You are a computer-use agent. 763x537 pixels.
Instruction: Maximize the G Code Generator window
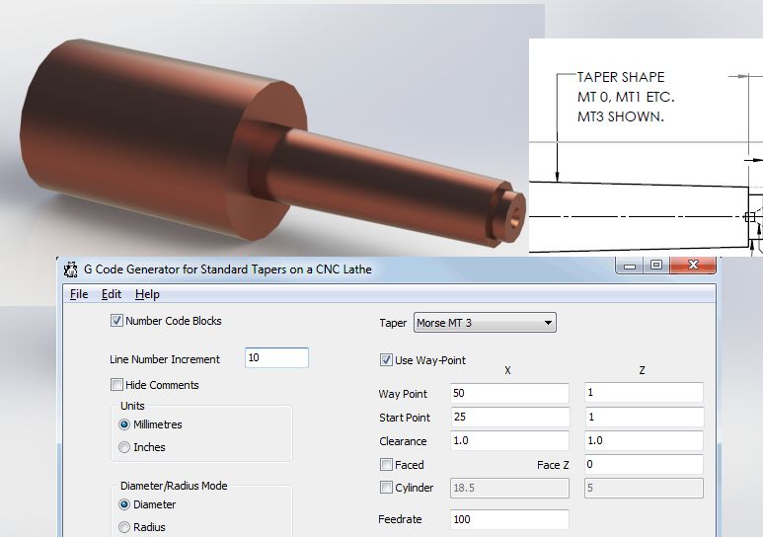click(x=656, y=266)
